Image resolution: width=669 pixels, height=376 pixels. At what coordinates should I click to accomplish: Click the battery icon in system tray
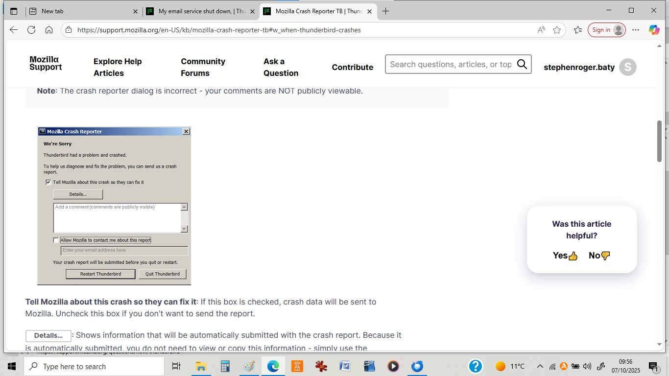(x=575, y=366)
